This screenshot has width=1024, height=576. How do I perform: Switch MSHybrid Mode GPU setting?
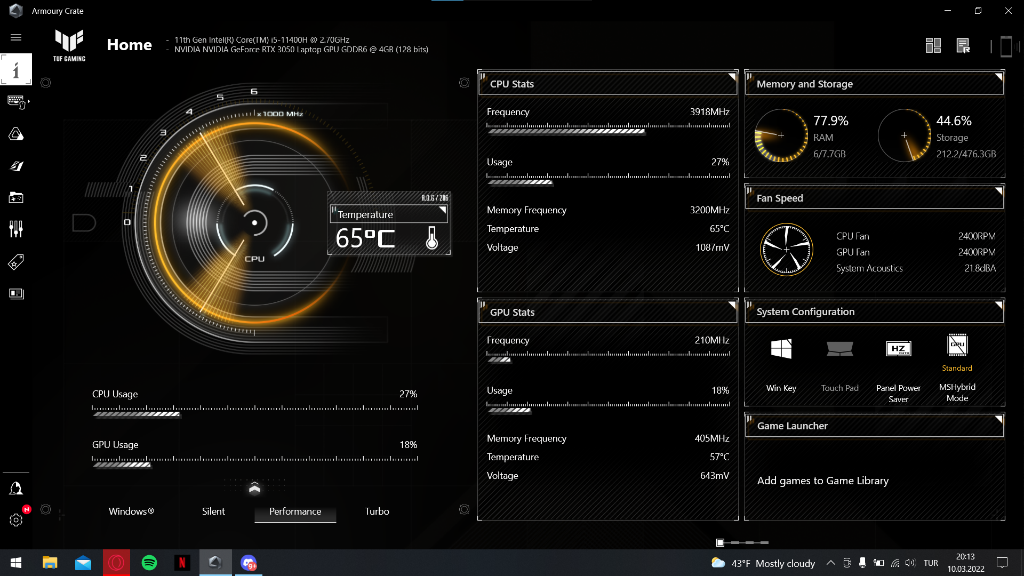coord(957,346)
